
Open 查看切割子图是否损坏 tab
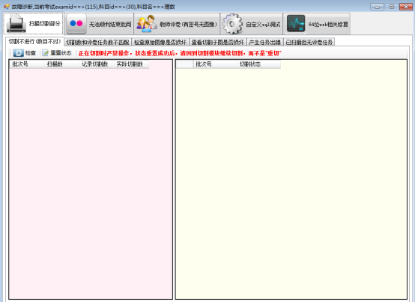tap(218, 43)
